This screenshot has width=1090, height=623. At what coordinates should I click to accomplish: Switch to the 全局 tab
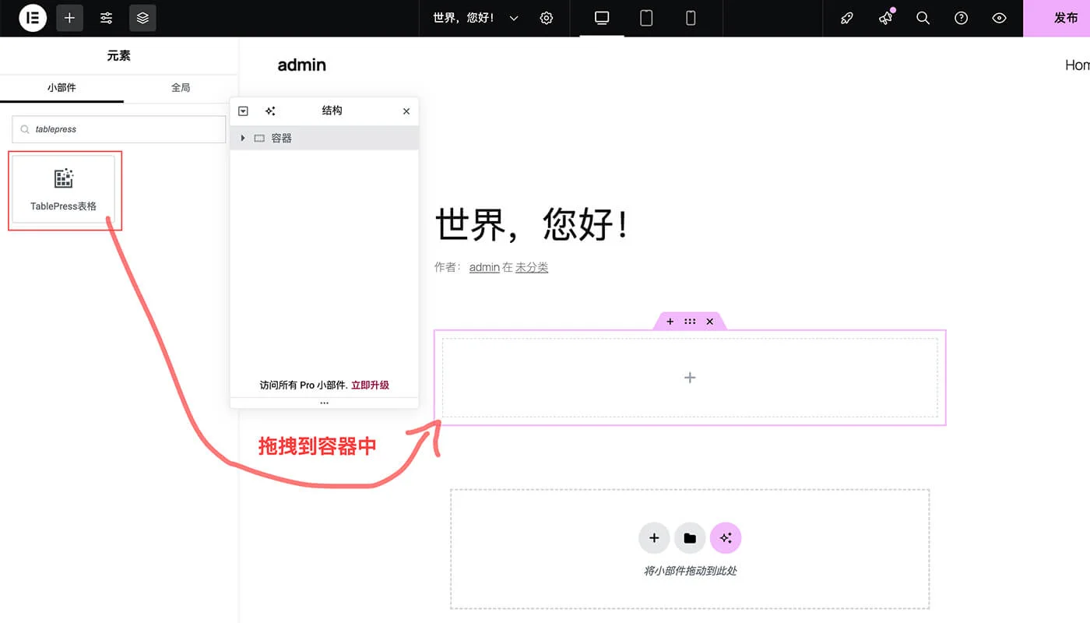[x=181, y=87]
